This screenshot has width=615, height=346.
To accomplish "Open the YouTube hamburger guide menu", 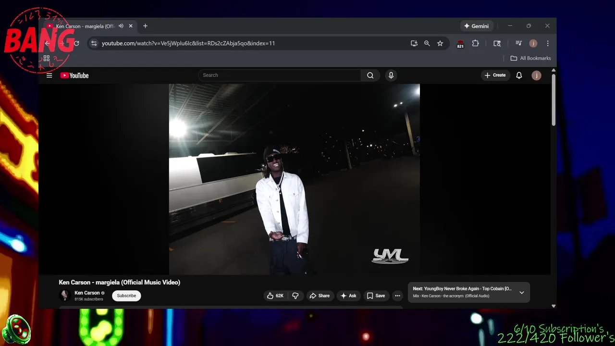I will 49,75.
